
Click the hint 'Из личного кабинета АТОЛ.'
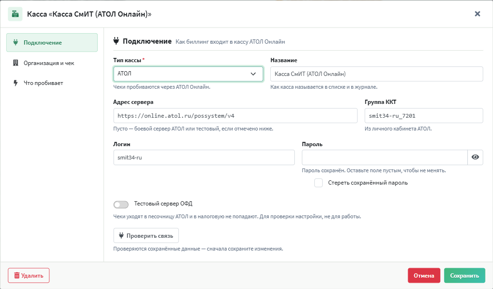click(x=398, y=129)
